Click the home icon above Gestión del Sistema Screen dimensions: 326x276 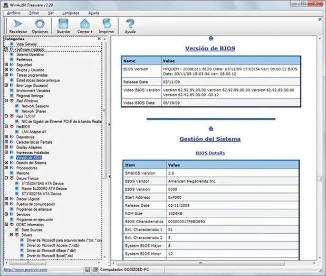(x=211, y=128)
